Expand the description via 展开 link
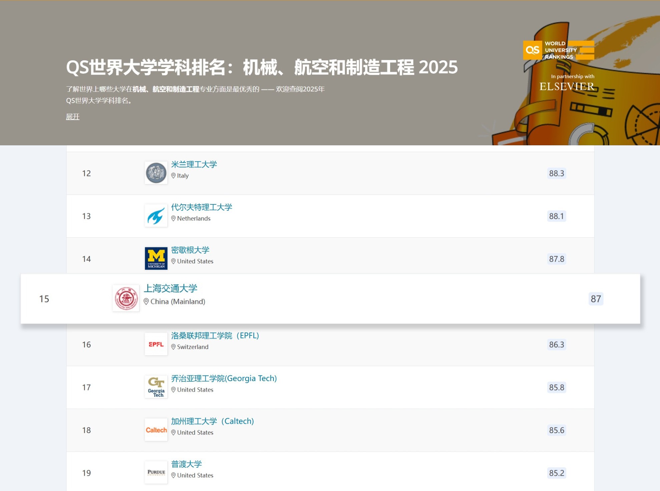660x491 pixels. pos(72,116)
